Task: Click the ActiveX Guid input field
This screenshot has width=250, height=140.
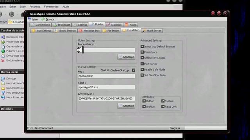Action: 106,98
